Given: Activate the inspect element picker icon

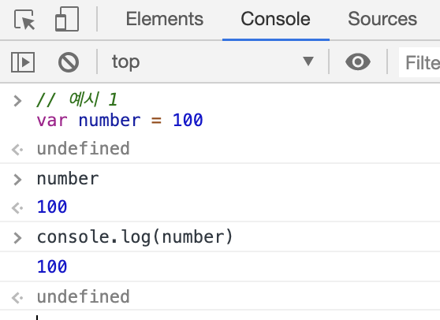Looking at the screenshot, I should pyautogui.click(x=24, y=20).
